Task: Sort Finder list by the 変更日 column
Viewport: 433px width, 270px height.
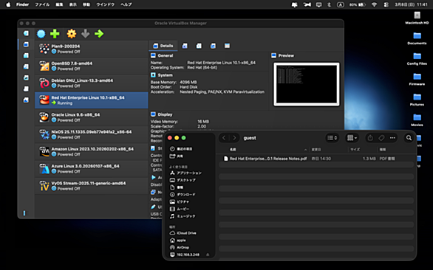Action: [316, 150]
